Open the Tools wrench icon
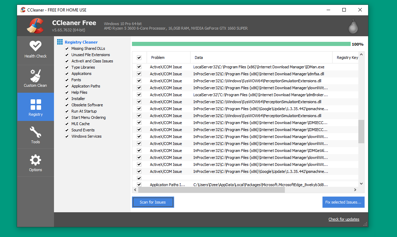 (x=36, y=132)
